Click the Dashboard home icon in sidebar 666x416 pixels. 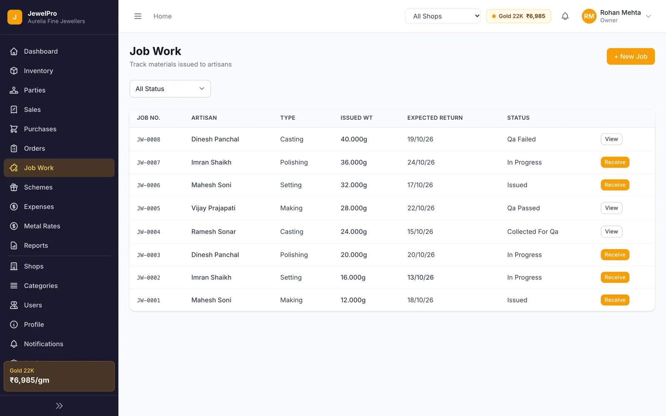(x=14, y=51)
